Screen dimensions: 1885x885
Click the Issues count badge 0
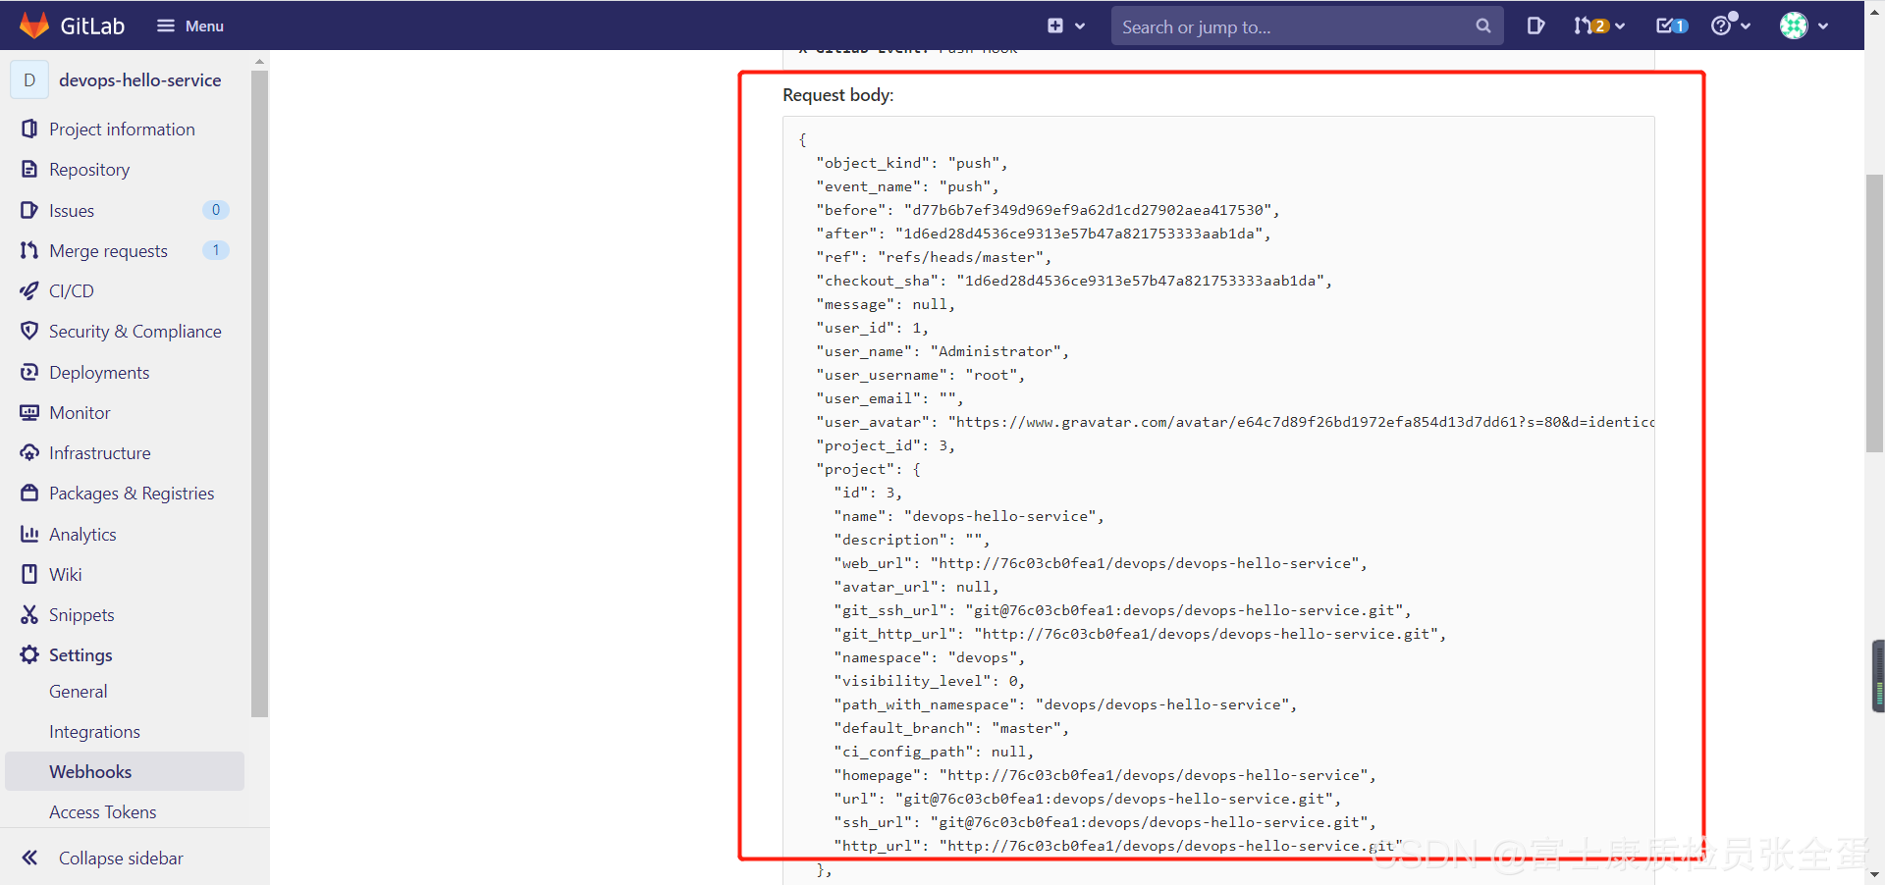coord(216,210)
